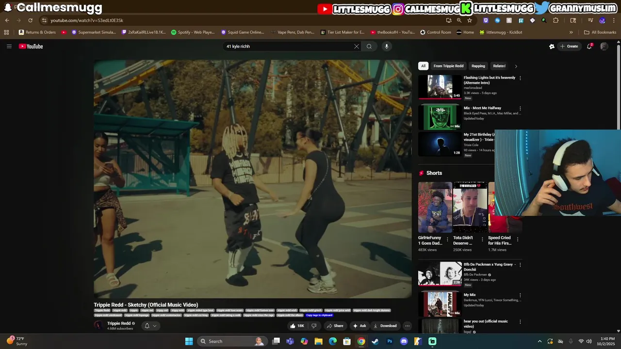Screen dimensions: 621x349
Task: Click the Copy tags to clipboard button
Action: point(319,315)
